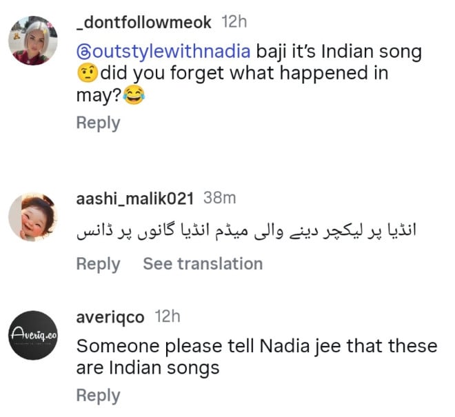The image size is (455, 417).
Task: Open the @outstylewithnadia mention
Action: [164, 52]
